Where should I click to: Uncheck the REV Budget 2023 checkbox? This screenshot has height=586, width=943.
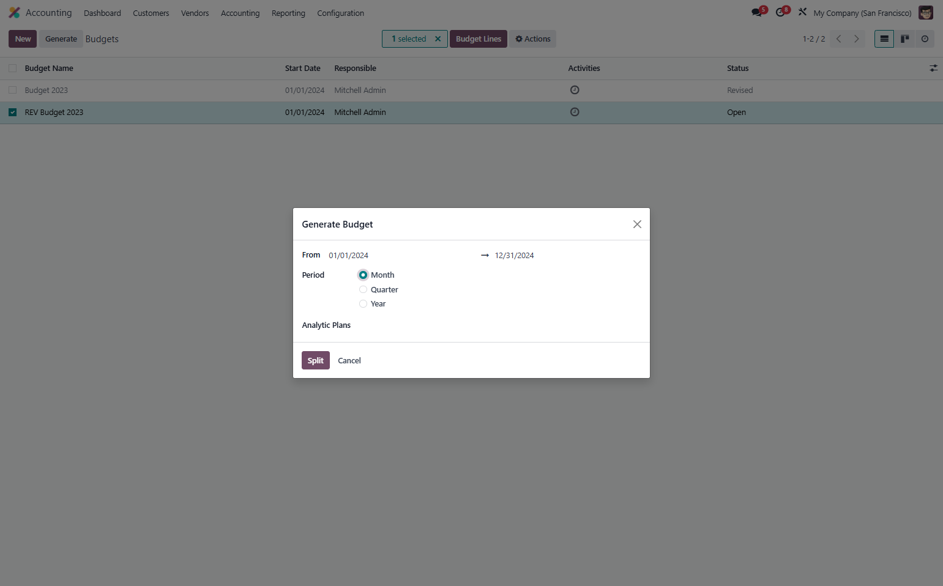[x=12, y=112]
